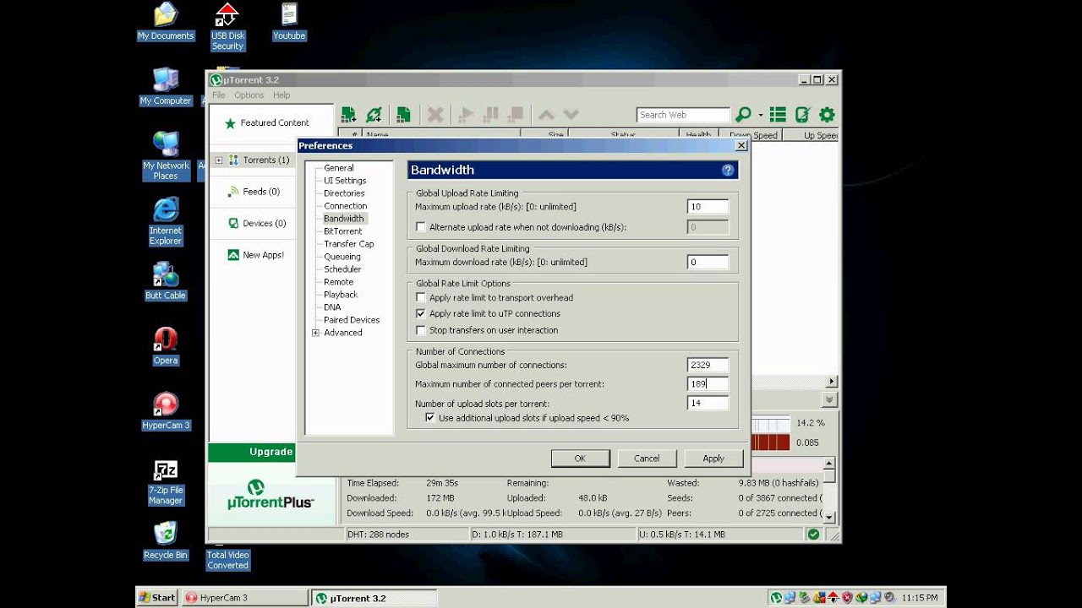This screenshot has width=1082, height=608.
Task: Click the Apply button
Action: (713, 458)
